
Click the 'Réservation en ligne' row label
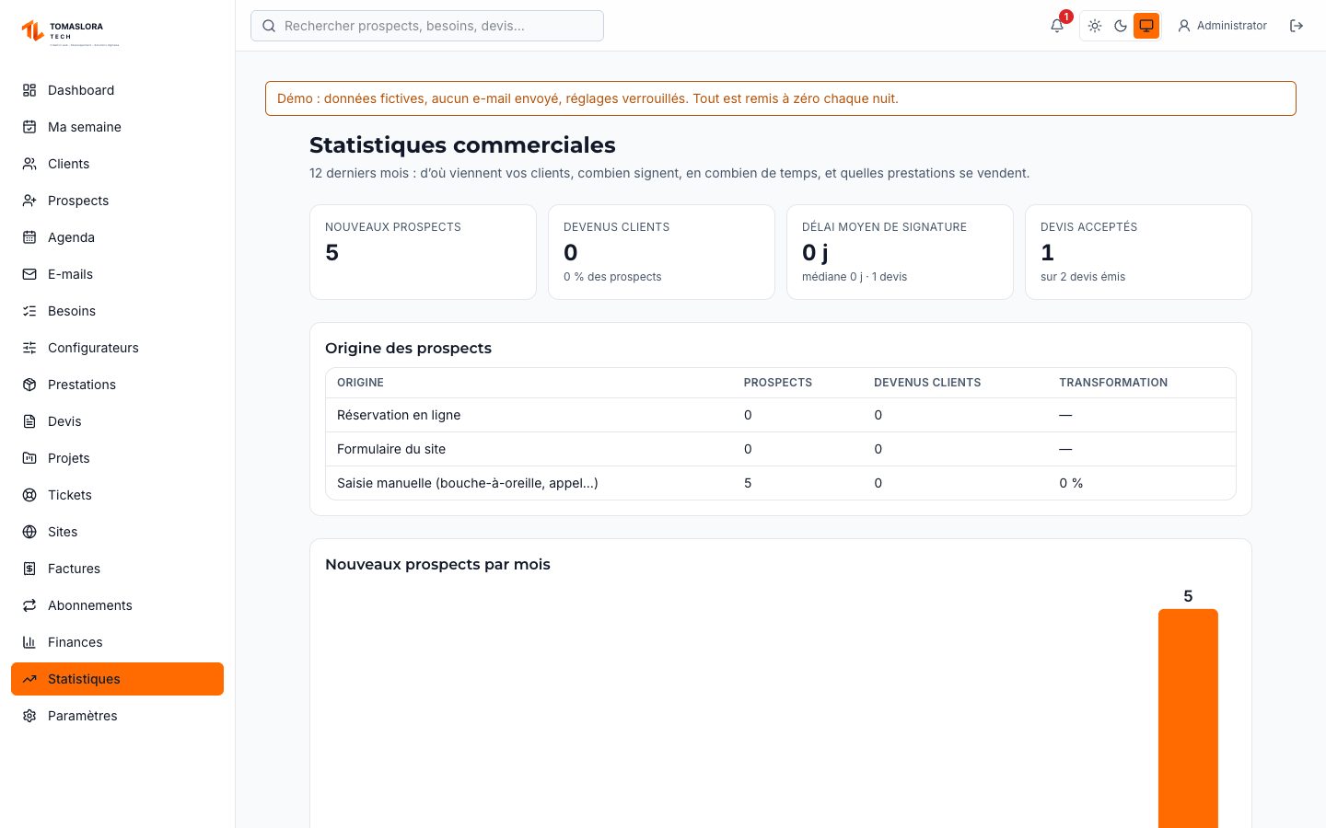[399, 415]
